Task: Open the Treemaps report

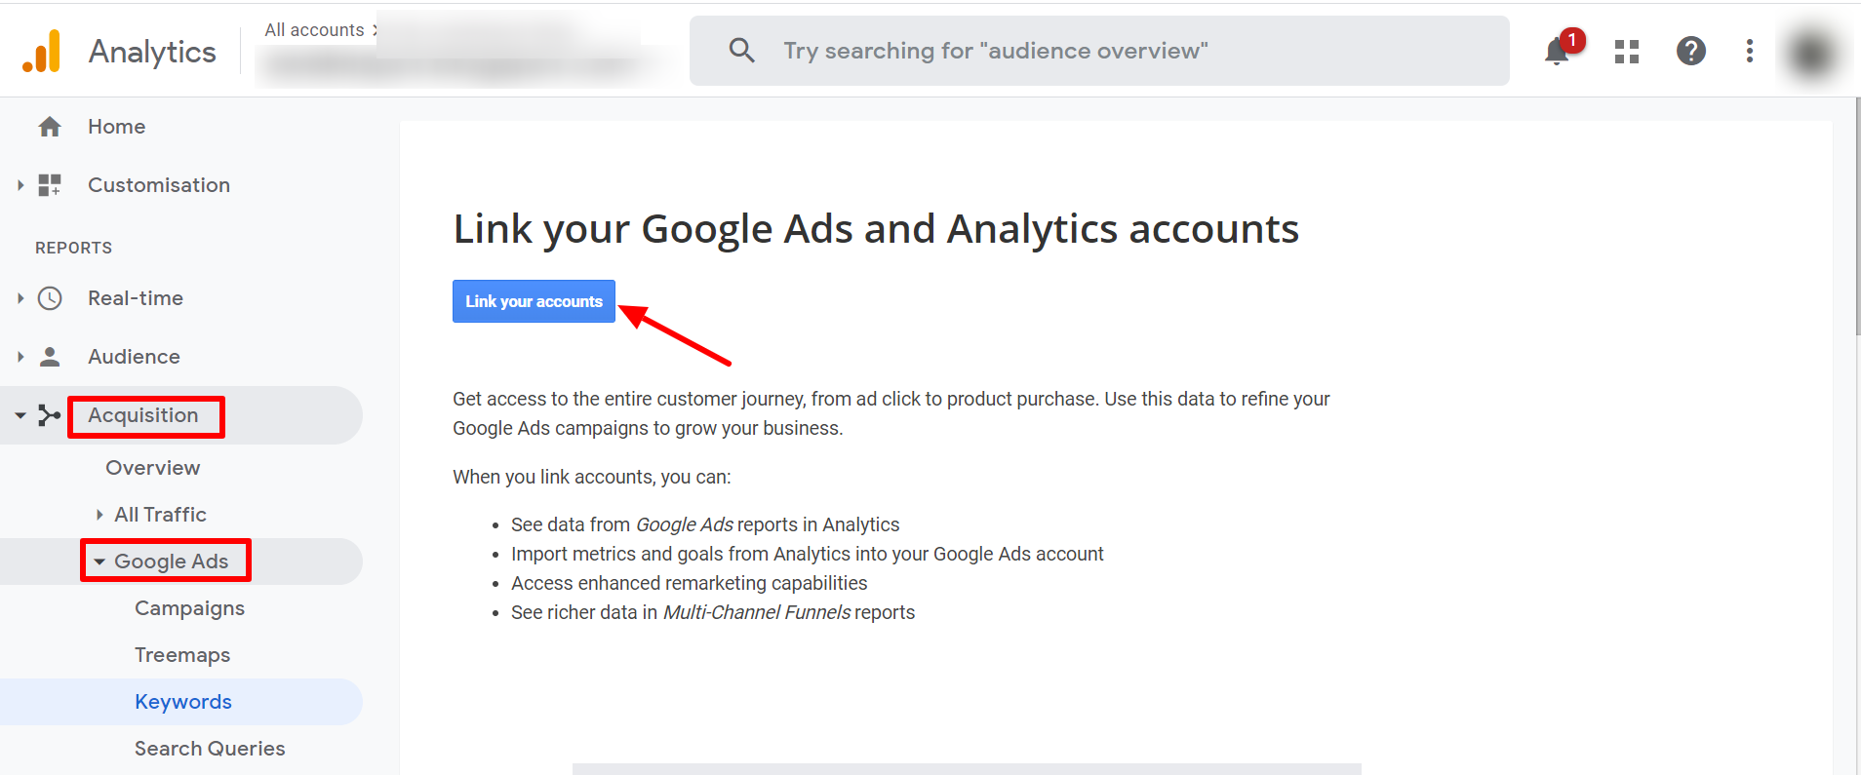Action: pyautogui.click(x=182, y=655)
